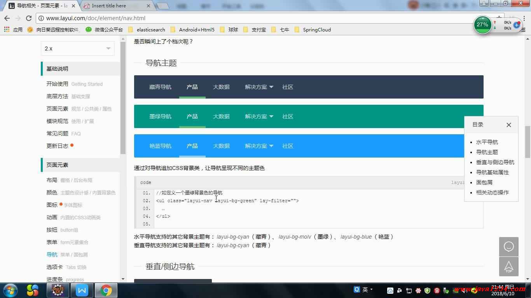This screenshot has width=531, height=298.
Task: Click the 藏青导航 menu item
Action: 160,87
